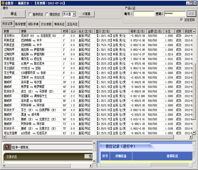Click the red status icon beside 馆注单一律取消
The height and width of the screenshot is (170, 198).
pos(7,147)
